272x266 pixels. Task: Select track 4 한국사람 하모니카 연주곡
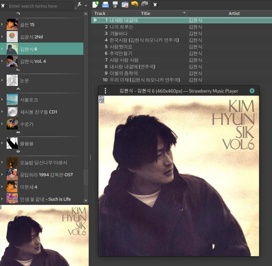point(182,40)
